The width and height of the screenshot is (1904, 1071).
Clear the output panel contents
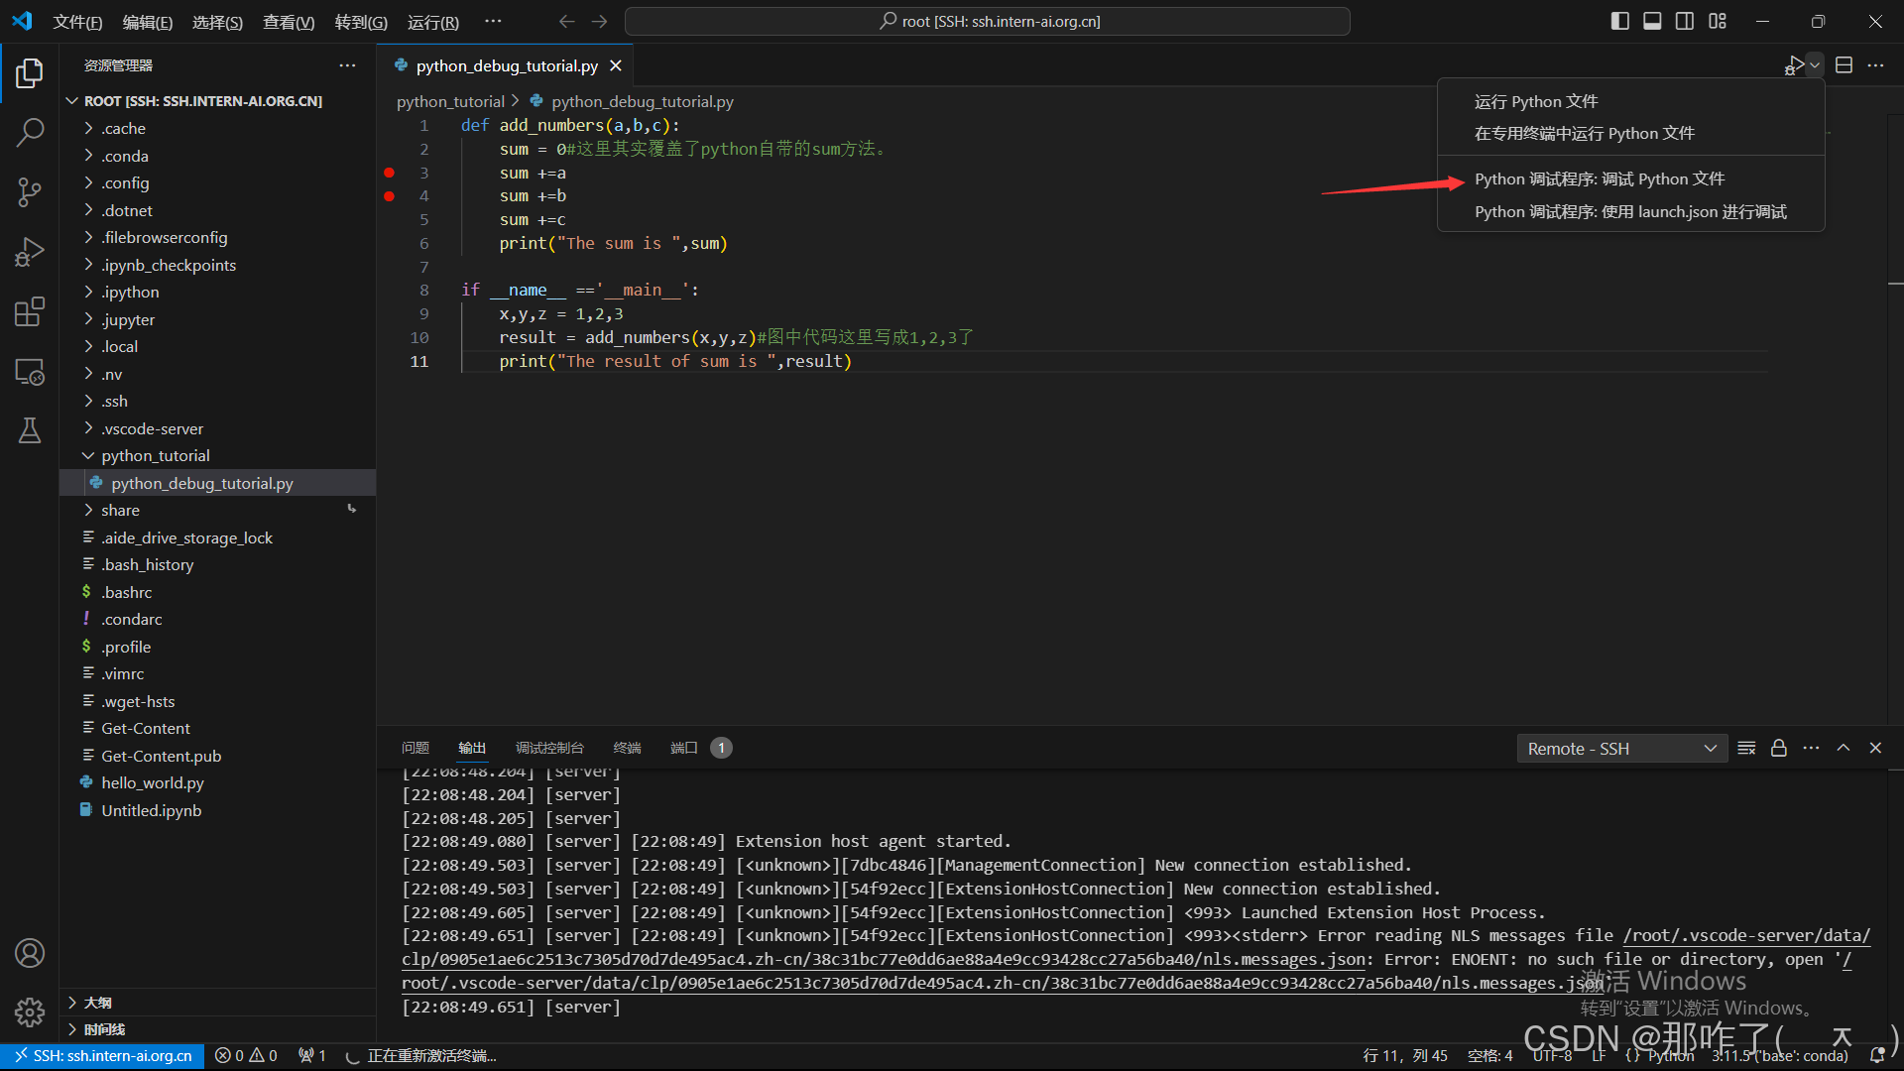coord(1746,748)
